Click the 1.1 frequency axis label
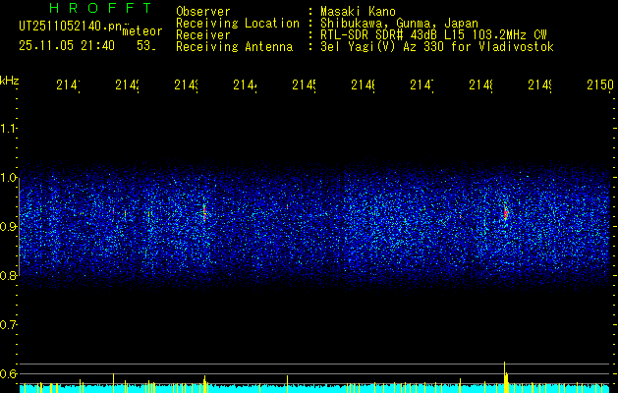 [8, 128]
